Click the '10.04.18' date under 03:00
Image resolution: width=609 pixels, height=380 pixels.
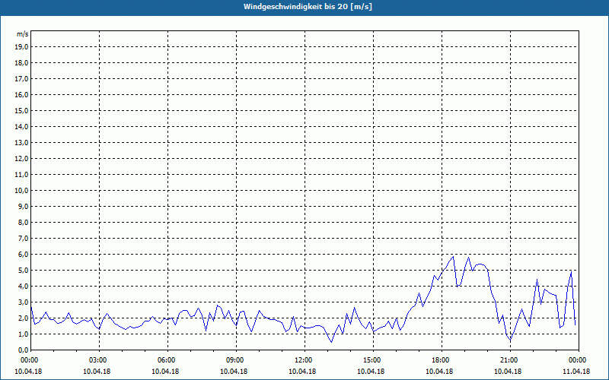pyautogui.click(x=97, y=372)
